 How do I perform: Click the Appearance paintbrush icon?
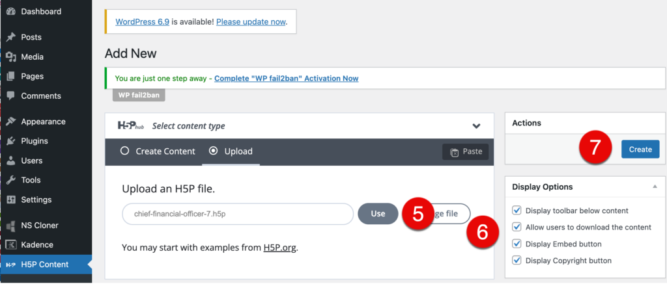(x=10, y=122)
